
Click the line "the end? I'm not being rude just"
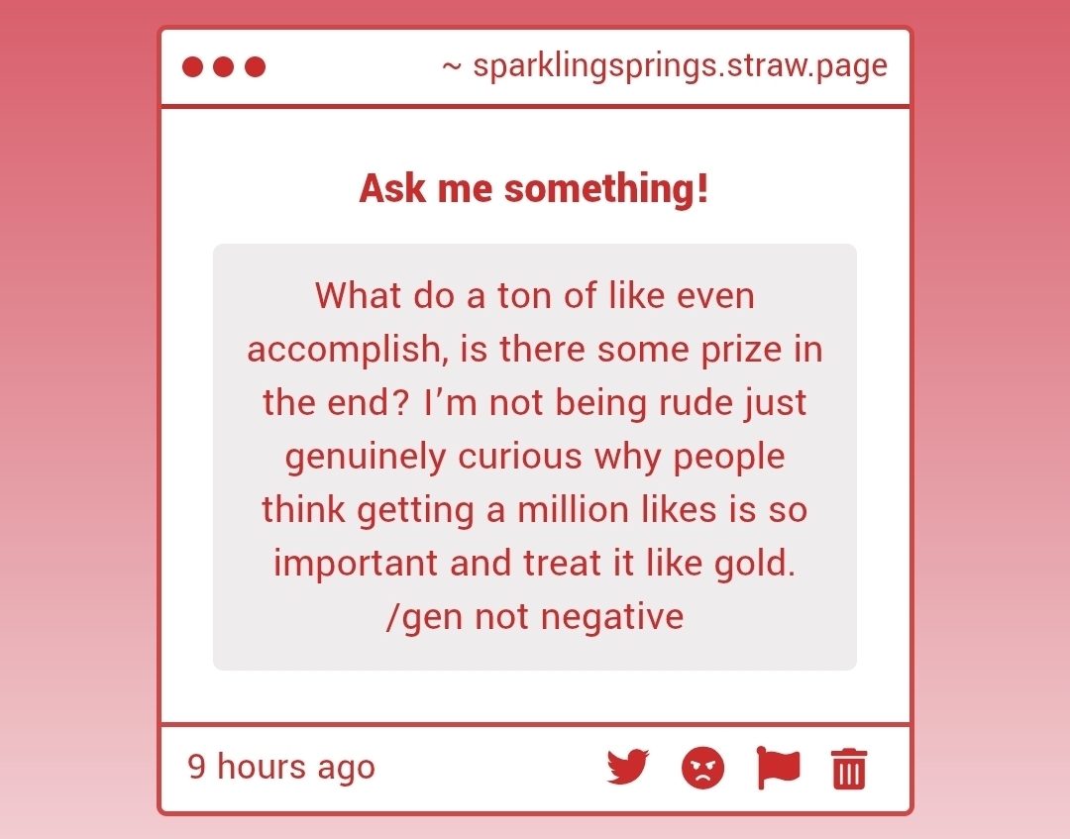[x=534, y=402]
